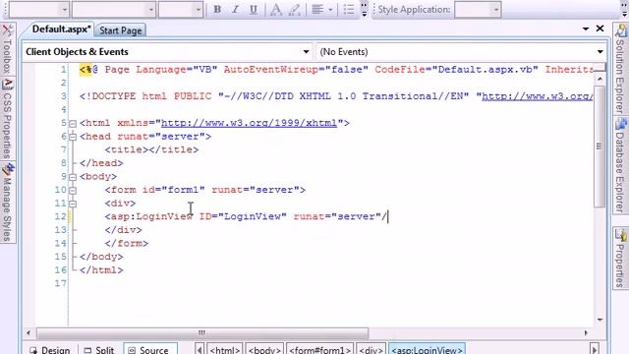This screenshot has height=354, width=629.
Task: Collapse the html element on line 5
Action: [x=73, y=124]
